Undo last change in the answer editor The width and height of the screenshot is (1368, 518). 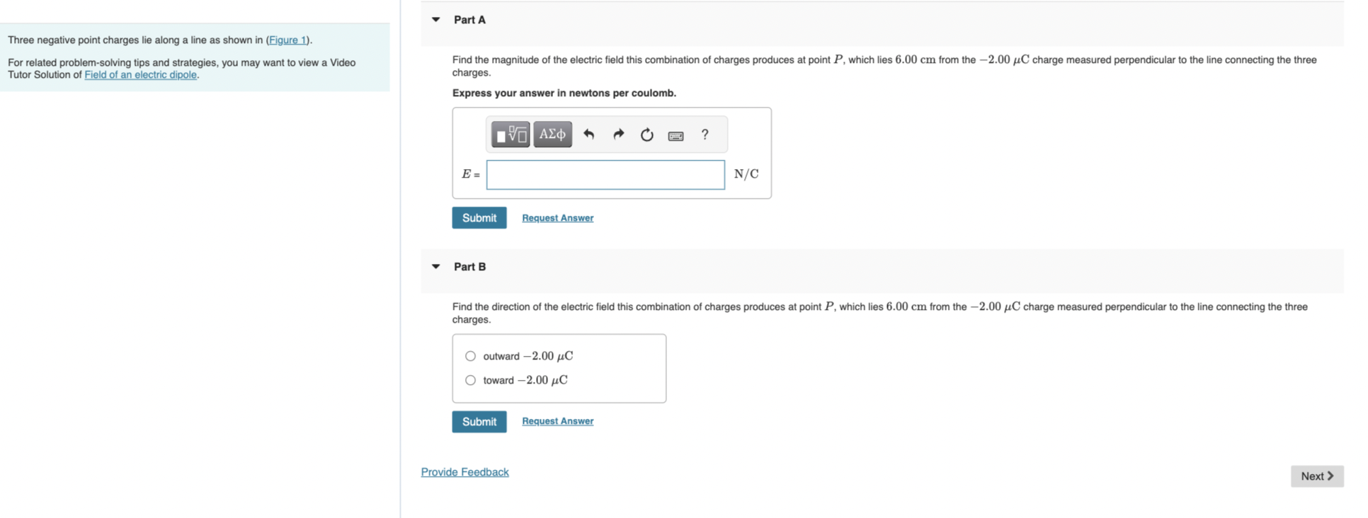[x=590, y=134]
